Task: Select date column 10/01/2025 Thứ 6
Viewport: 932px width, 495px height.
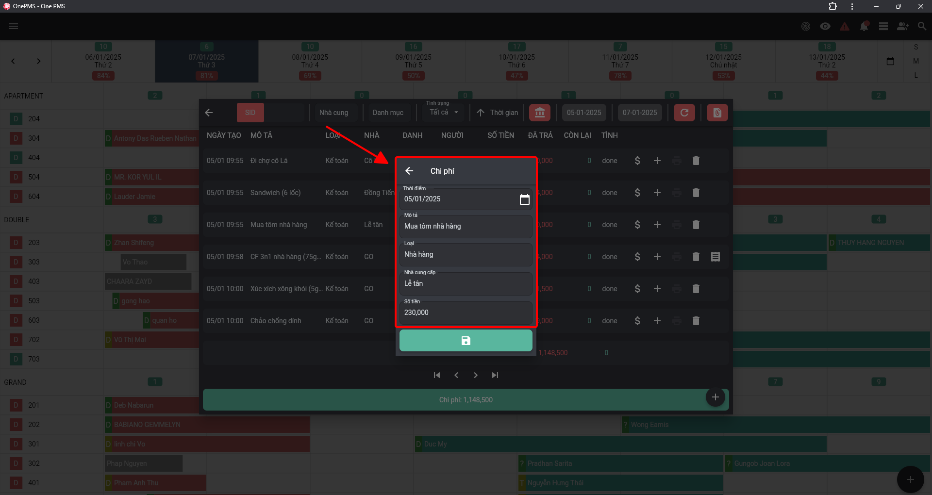Action: pyautogui.click(x=517, y=61)
